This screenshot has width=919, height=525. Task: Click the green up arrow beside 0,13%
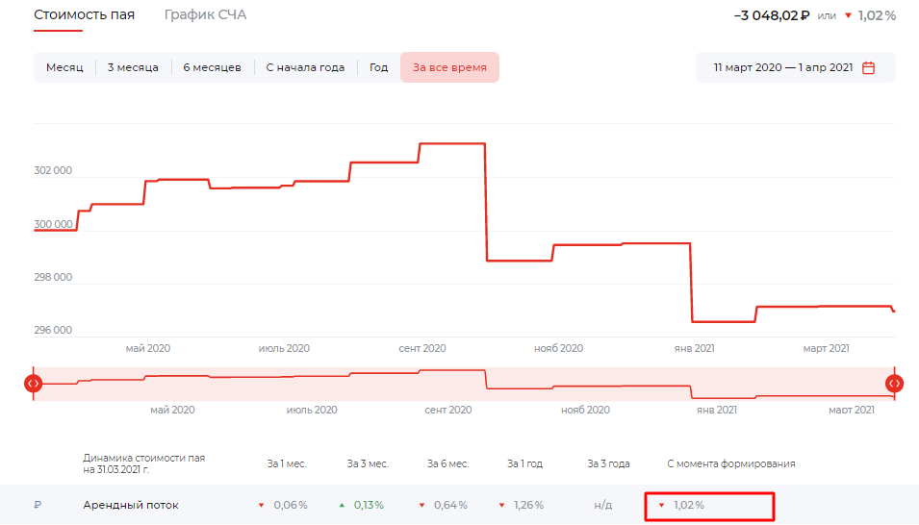(342, 506)
